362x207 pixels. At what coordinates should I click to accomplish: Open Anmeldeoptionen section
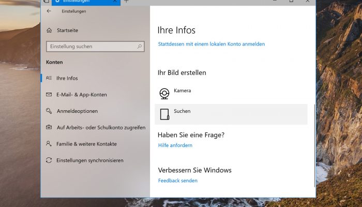77,111
